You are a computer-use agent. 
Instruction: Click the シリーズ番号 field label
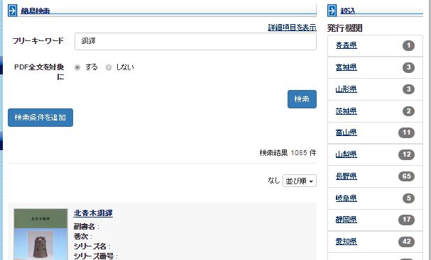click(x=94, y=256)
